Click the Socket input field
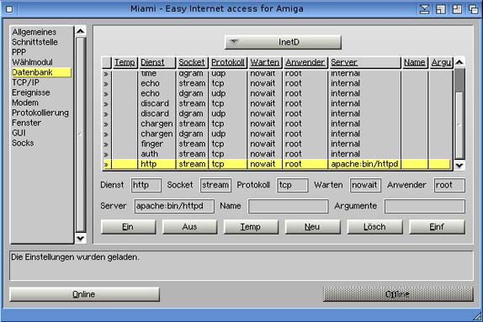This screenshot has width=483, height=322. [x=215, y=185]
